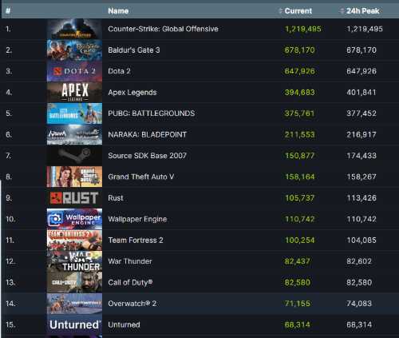
Task: Open the Overwatch 2 thumbnail
Action: [74, 304]
